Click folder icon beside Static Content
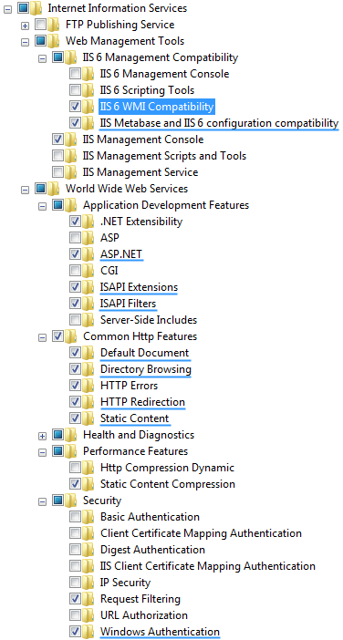343x640 pixels. click(x=88, y=418)
